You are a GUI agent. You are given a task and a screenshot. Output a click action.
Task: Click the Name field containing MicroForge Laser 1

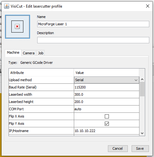coord(93,24)
